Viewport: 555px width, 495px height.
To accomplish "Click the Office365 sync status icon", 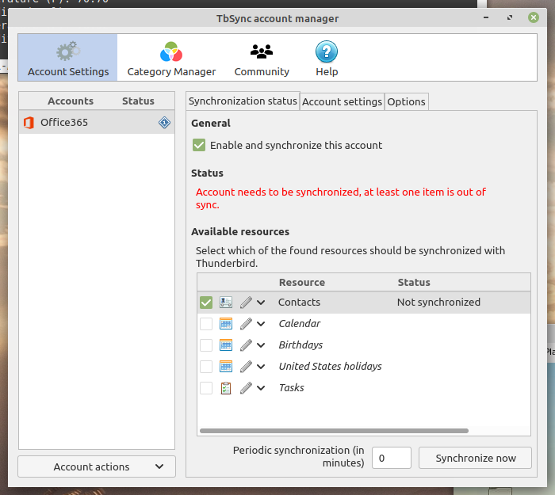I will [165, 123].
